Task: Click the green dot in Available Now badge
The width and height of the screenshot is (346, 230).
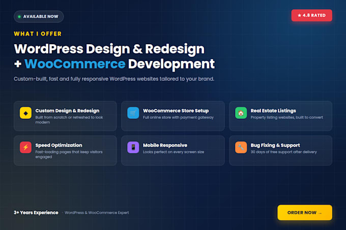Action: (x=19, y=17)
